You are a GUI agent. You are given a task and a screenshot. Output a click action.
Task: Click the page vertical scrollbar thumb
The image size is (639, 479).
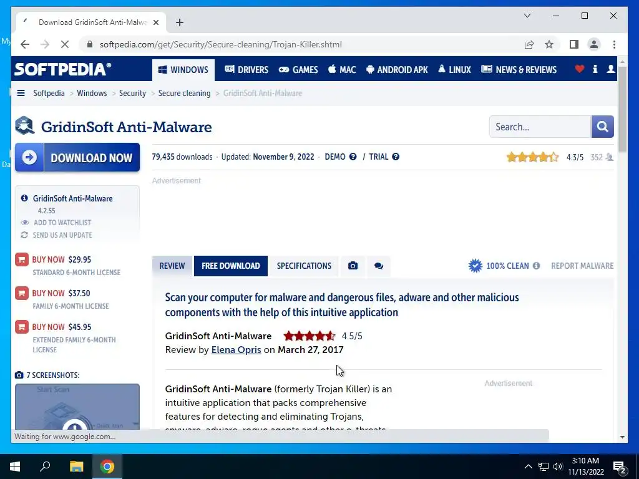622,109
